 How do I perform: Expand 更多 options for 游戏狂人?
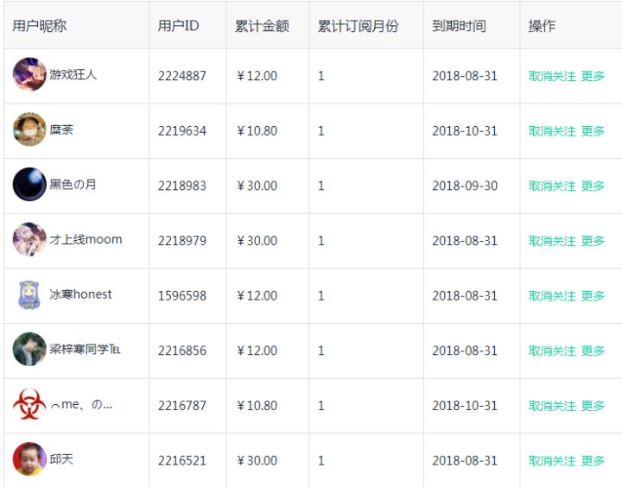pos(593,76)
